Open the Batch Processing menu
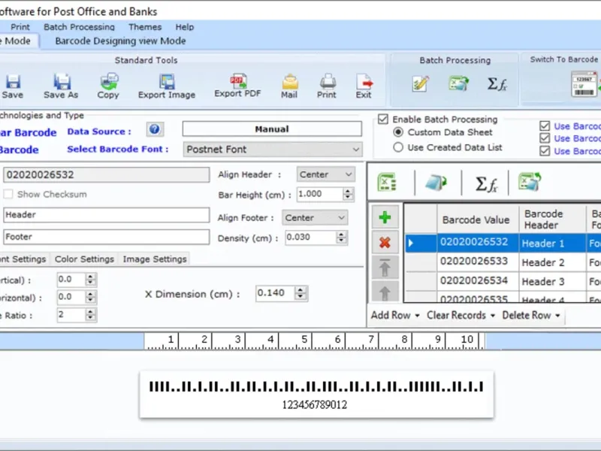The height and width of the screenshot is (451, 601). [79, 27]
